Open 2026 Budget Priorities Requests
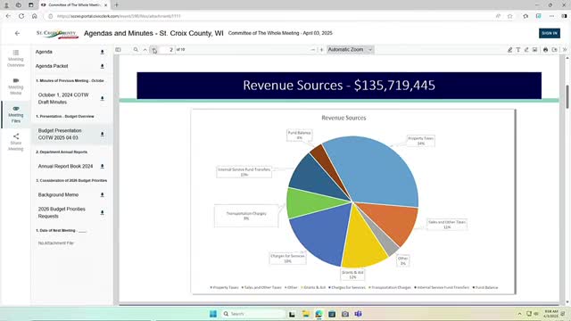 [62, 212]
